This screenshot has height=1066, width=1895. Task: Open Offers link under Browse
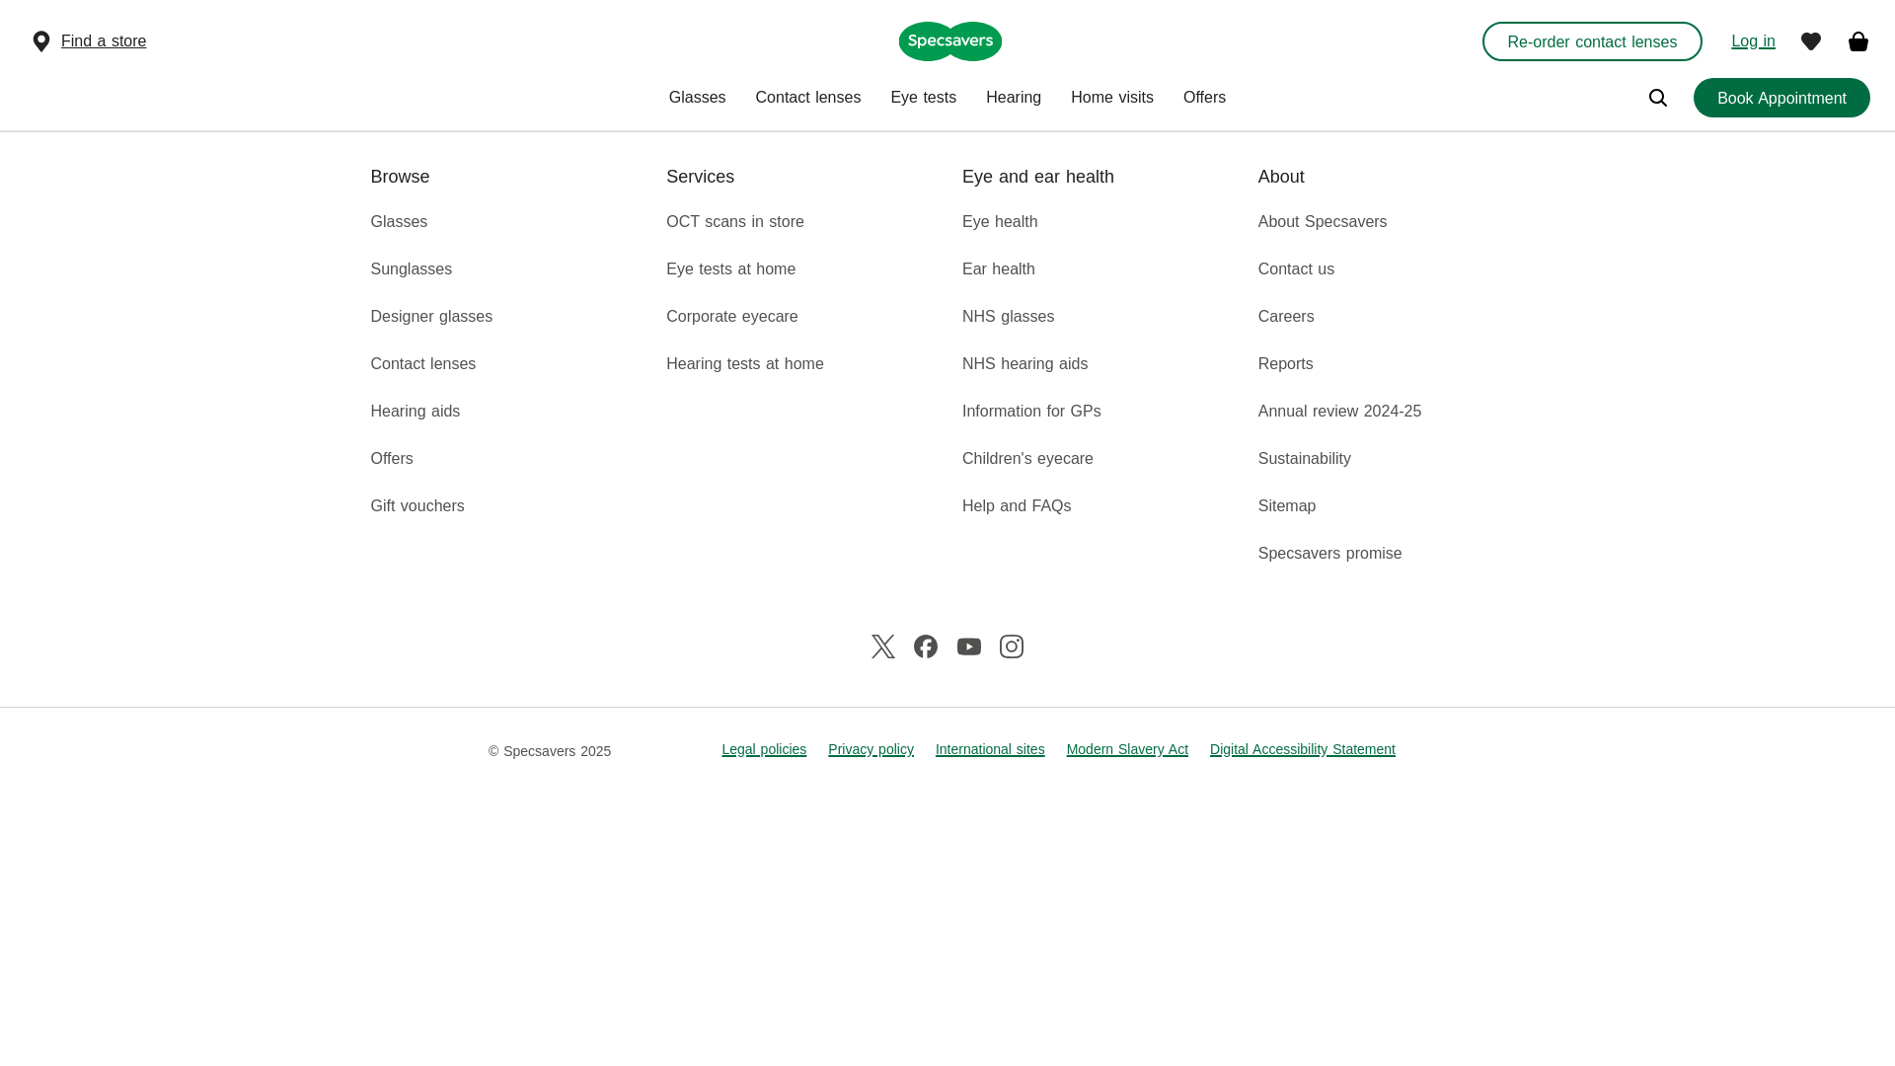click(391, 459)
